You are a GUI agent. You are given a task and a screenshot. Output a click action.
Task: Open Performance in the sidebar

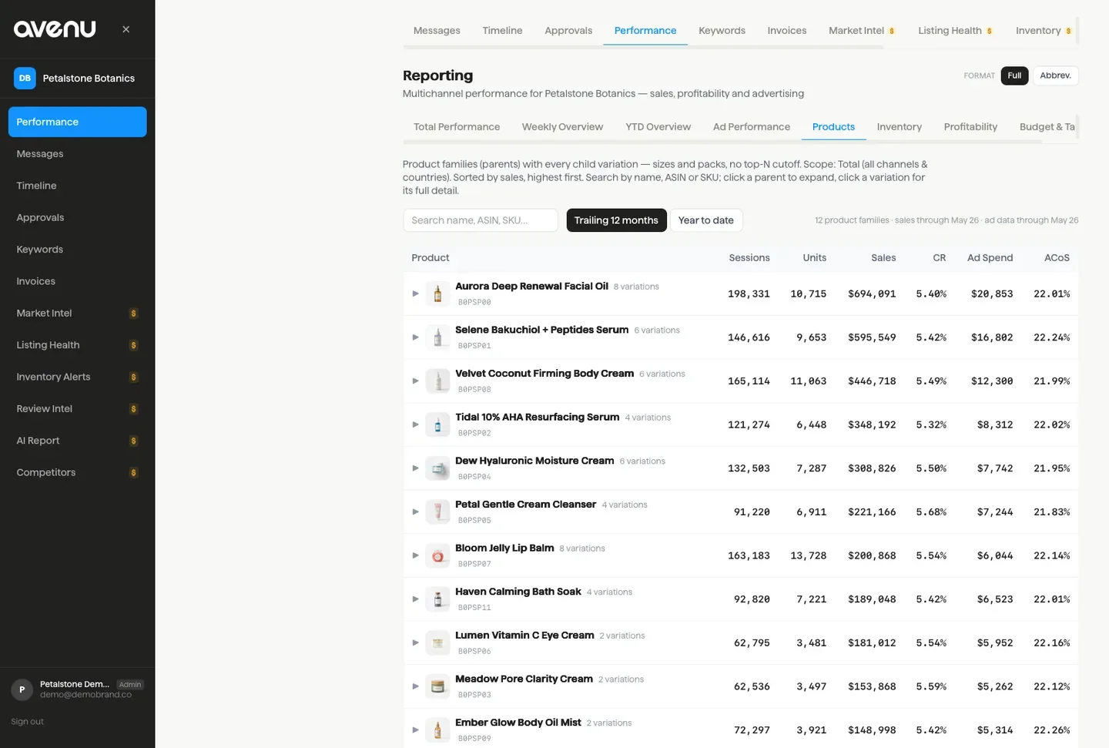(77, 122)
